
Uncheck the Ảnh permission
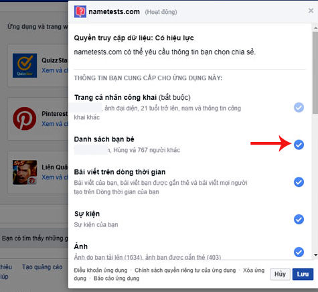click(299, 252)
